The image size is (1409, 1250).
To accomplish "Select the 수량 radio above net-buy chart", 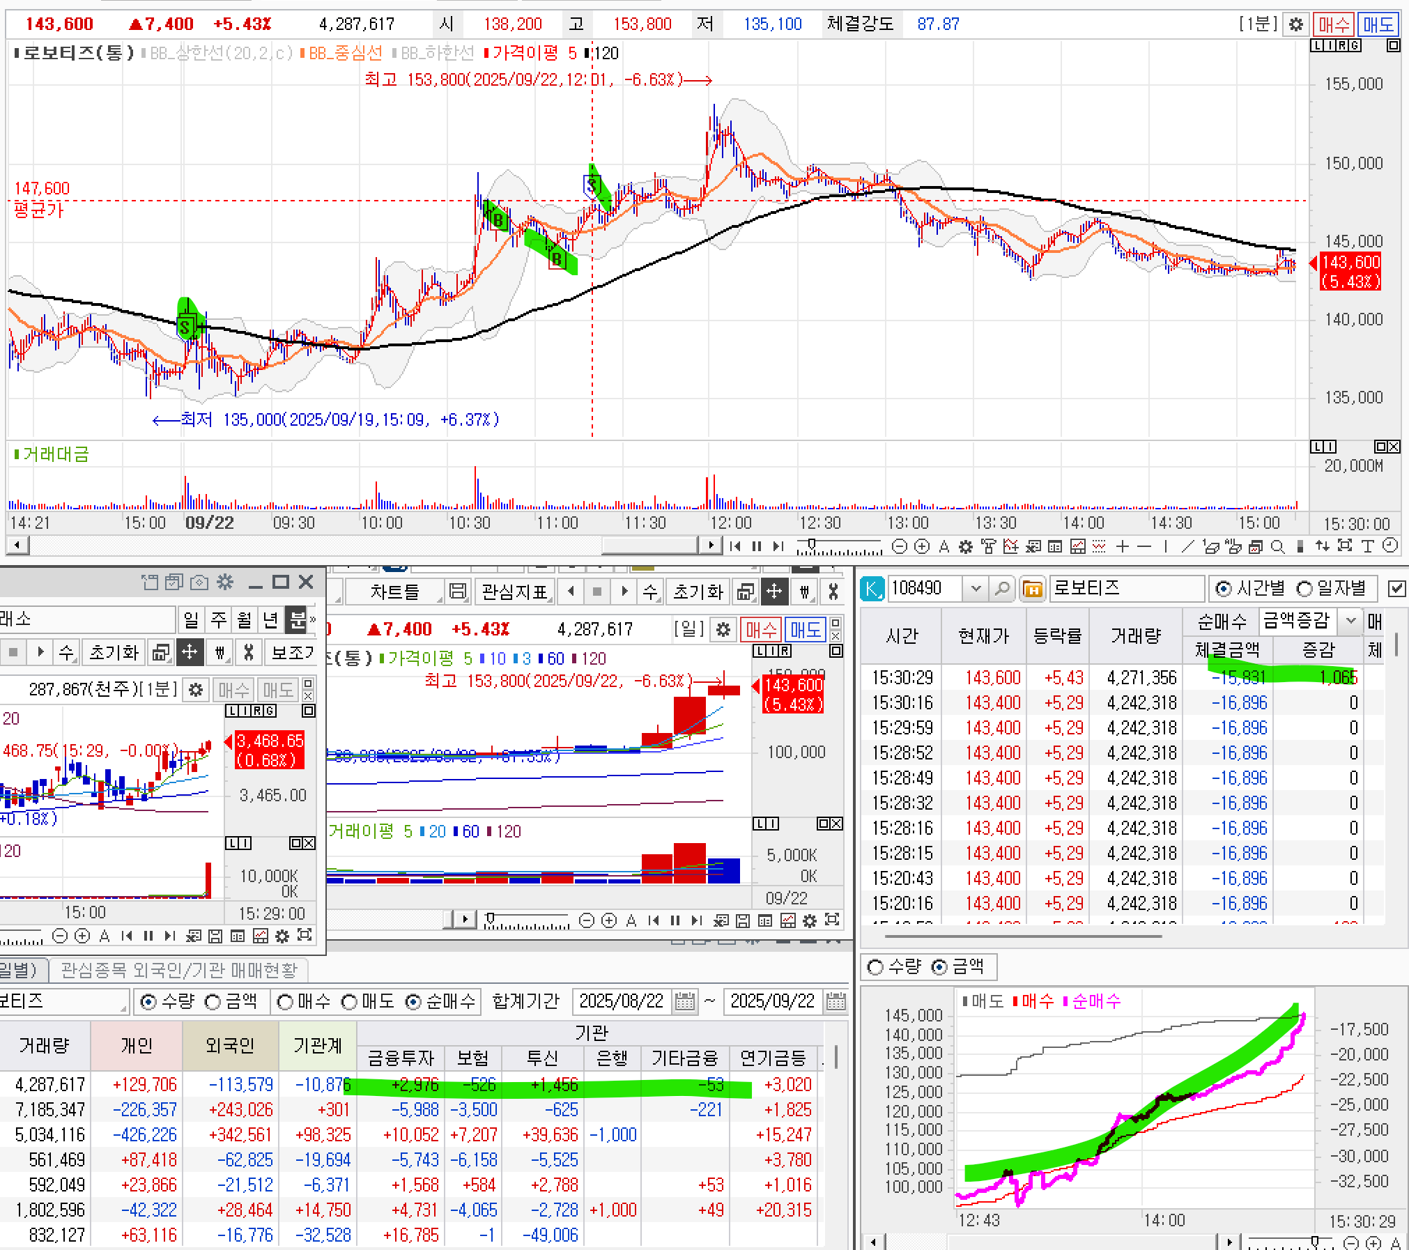I will click(875, 967).
